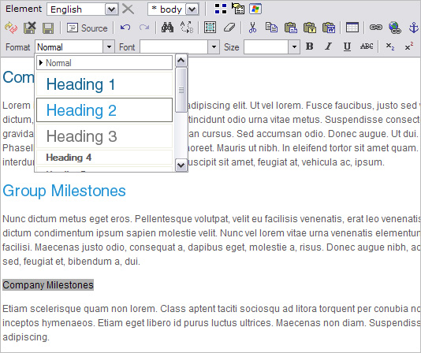Apply Heading 4 format

(x=104, y=158)
